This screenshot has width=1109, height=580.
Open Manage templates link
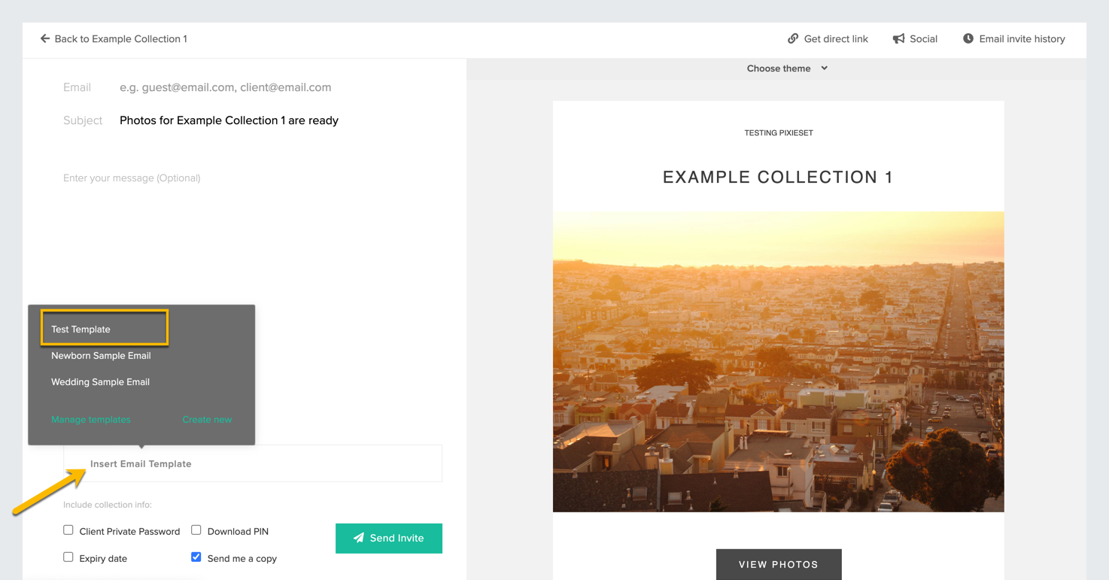pos(91,420)
